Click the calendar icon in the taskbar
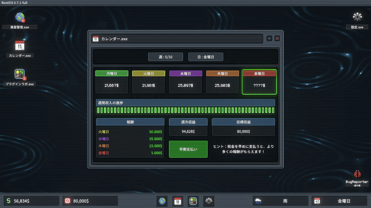Screen dimensions: 371x208 click(178, 201)
